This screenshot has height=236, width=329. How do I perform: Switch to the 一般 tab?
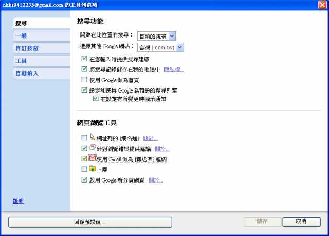[x=42, y=35]
